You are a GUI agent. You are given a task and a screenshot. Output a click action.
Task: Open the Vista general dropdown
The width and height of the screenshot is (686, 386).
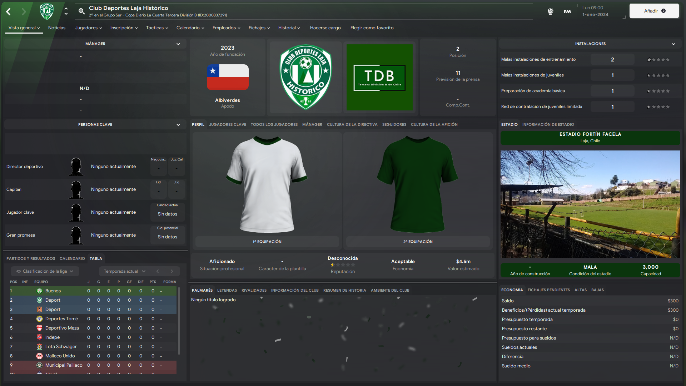[24, 28]
